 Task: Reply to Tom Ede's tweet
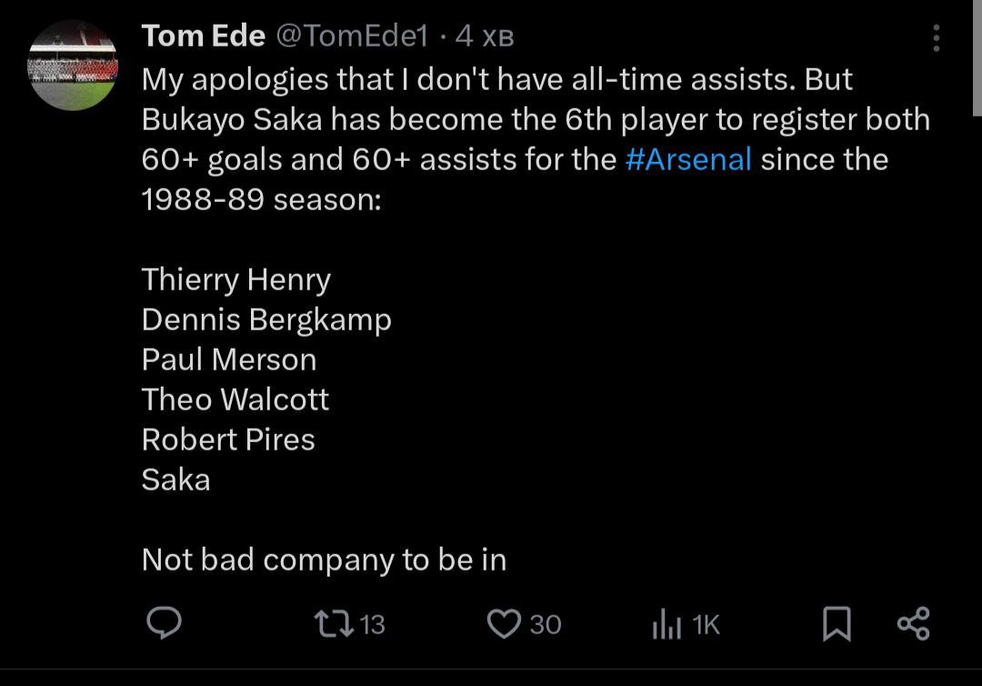(165, 624)
